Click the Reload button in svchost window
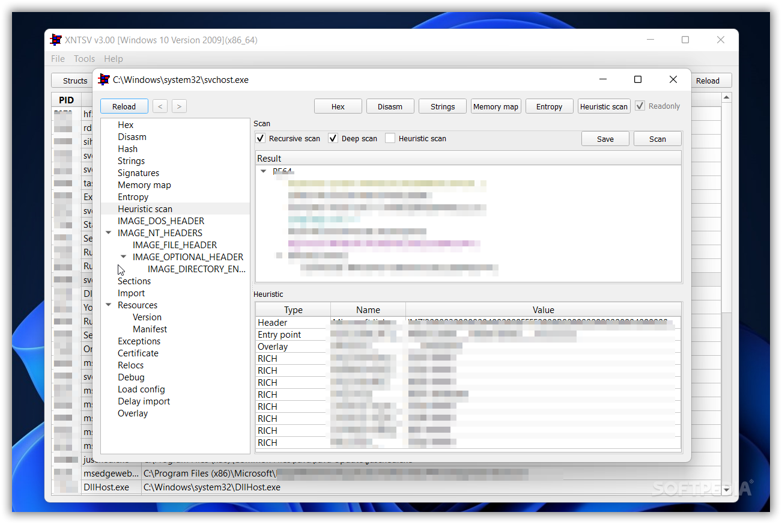The width and height of the screenshot is (782, 524). click(124, 106)
